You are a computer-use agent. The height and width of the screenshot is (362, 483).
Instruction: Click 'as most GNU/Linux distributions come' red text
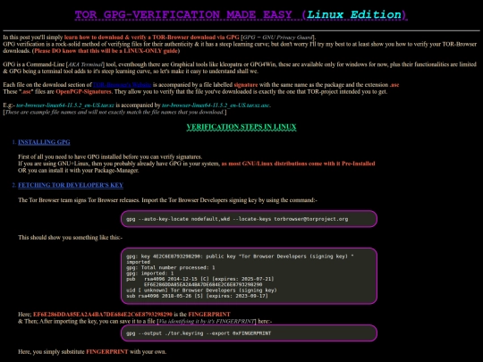(298, 164)
